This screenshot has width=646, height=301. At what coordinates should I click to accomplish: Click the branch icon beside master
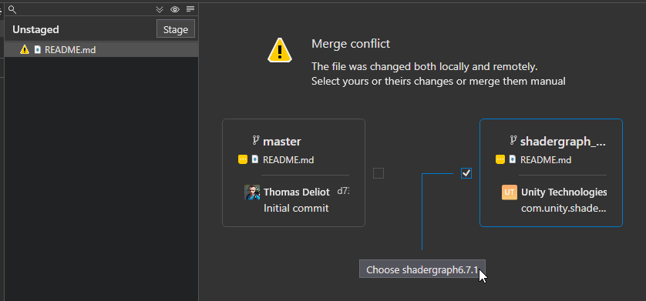click(x=256, y=141)
